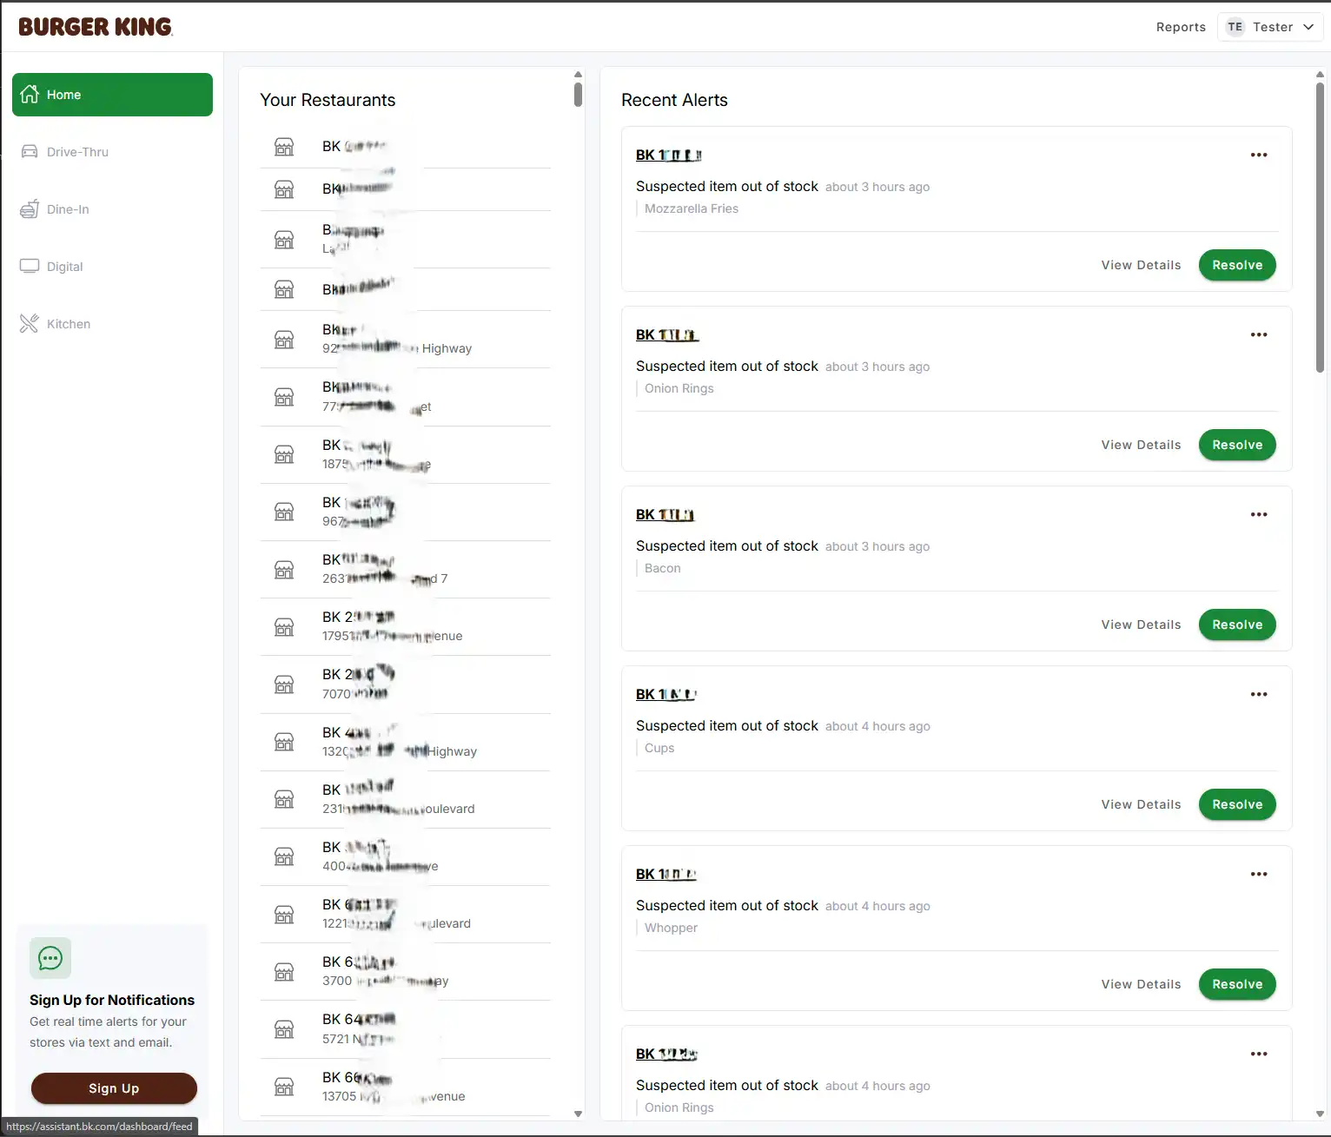This screenshot has width=1331, height=1137.
Task: Click the Burger King logo
Action: (96, 27)
